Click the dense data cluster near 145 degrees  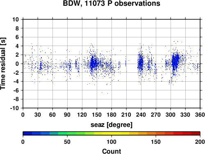click(93, 63)
